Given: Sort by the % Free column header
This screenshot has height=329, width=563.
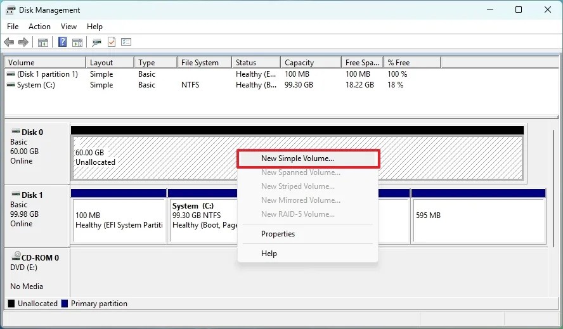Looking at the screenshot, I should [412, 63].
